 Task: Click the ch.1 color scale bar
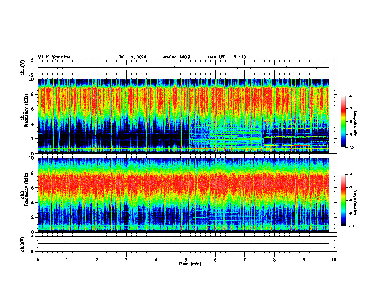[x=343, y=122]
